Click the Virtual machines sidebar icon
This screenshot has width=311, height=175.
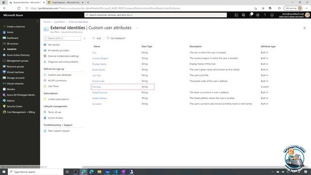[4, 72]
